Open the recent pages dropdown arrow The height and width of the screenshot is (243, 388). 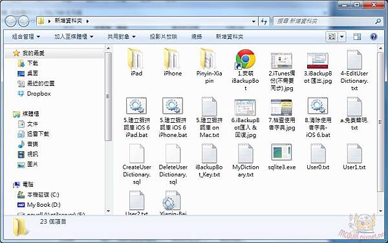(33, 21)
